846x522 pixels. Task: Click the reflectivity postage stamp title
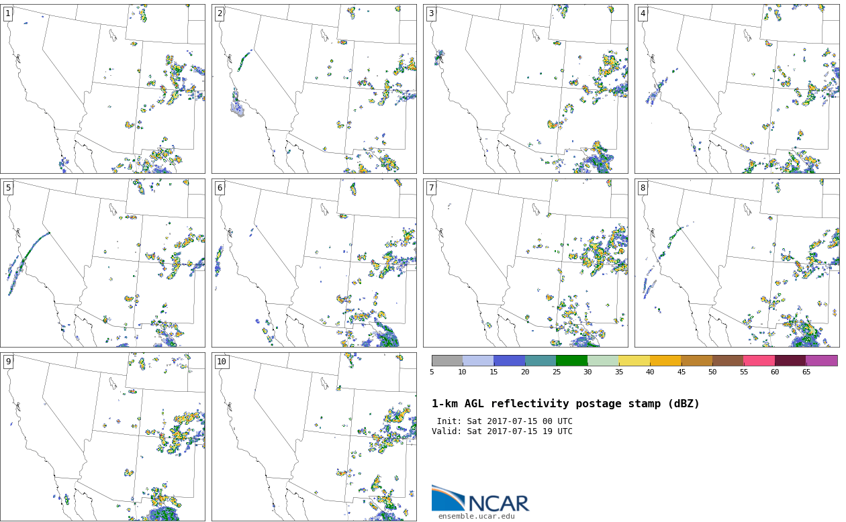(x=565, y=404)
